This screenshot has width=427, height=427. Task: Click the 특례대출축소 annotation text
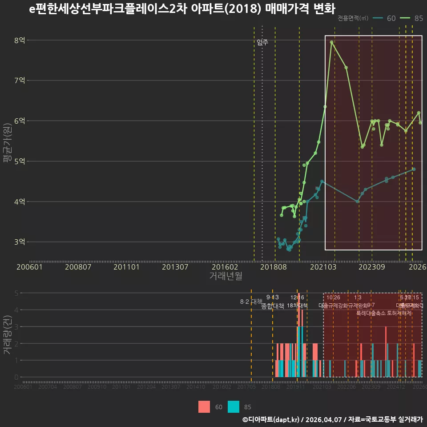[372, 313]
